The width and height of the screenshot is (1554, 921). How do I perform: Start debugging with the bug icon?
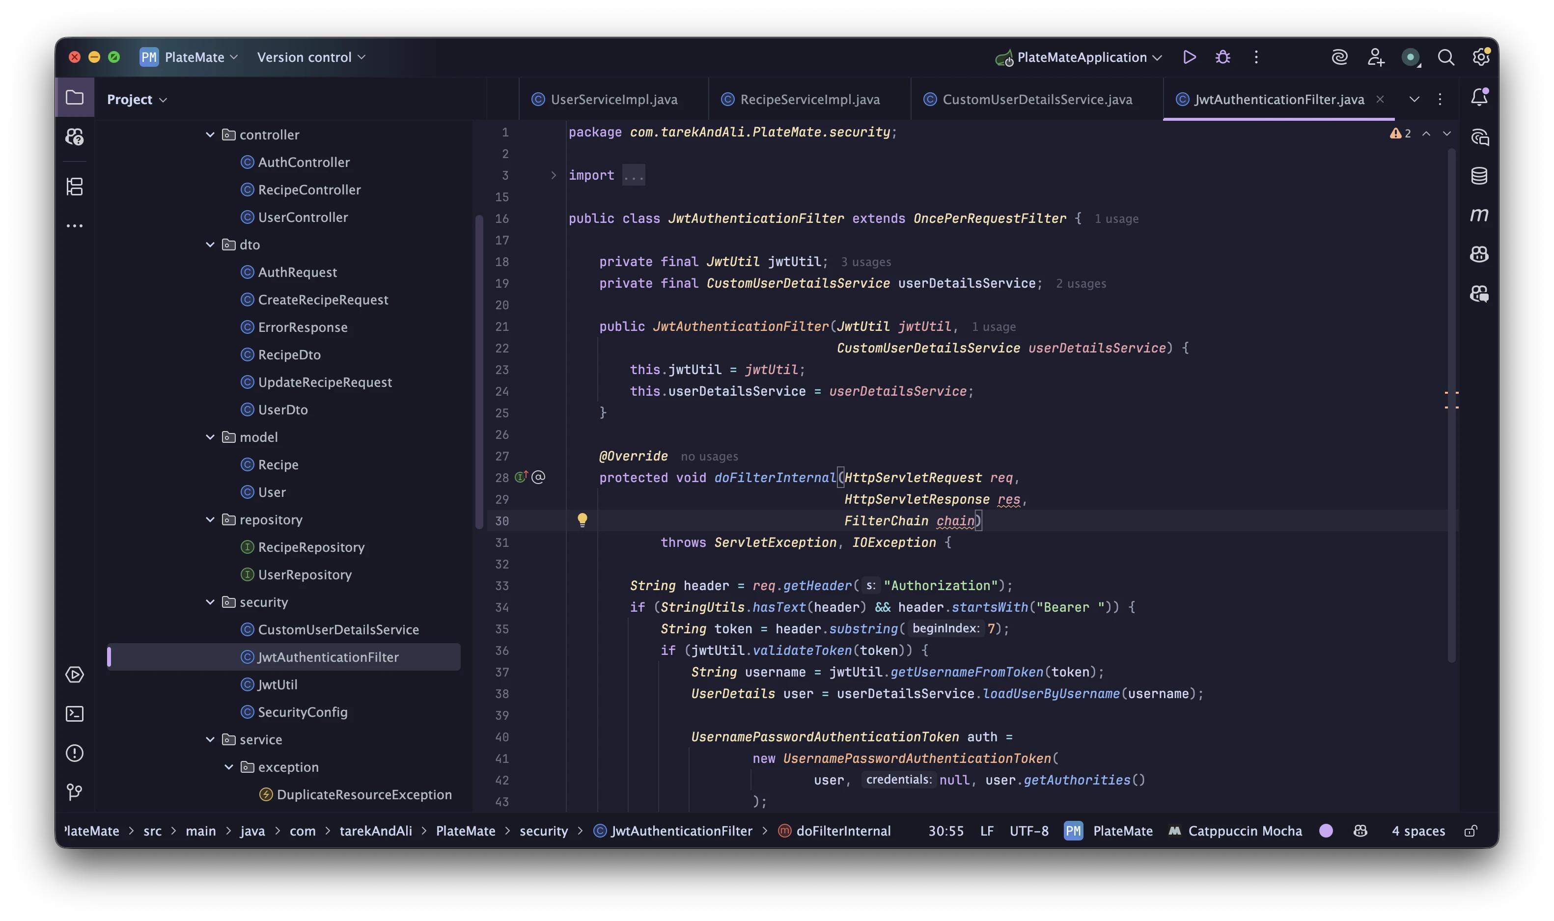[x=1222, y=57]
